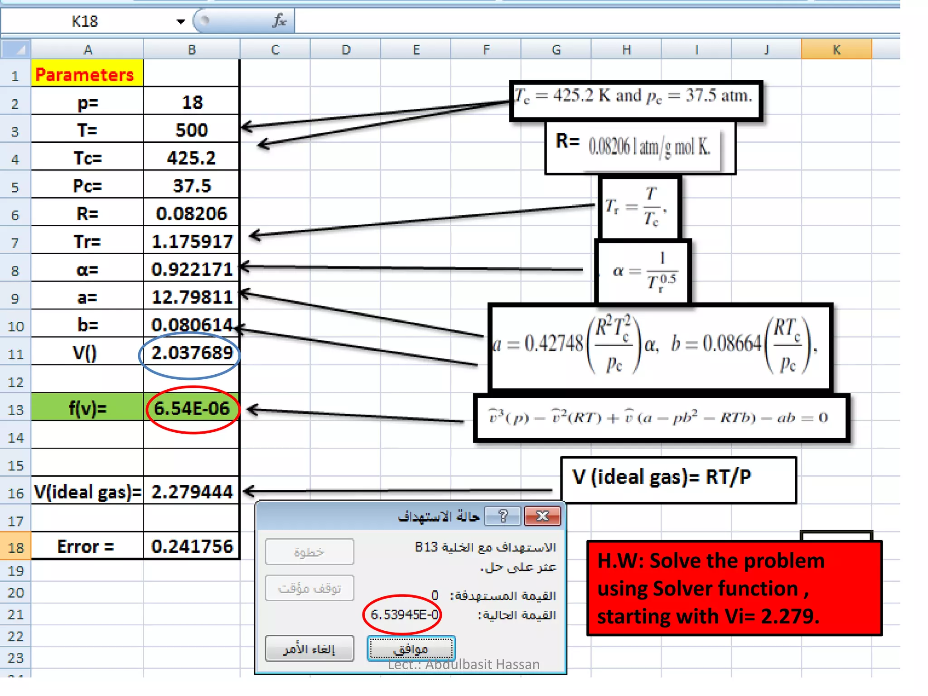
Task: Select column D header
Action: [346, 49]
